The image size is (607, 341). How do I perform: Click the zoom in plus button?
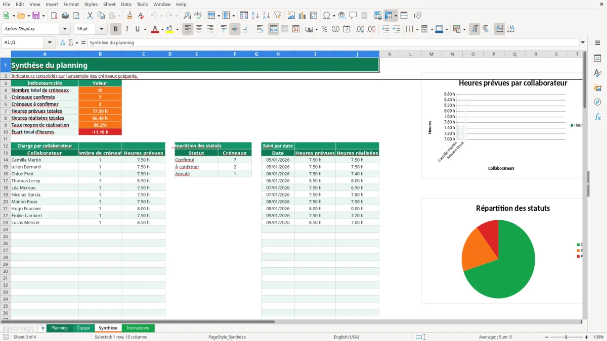click(x=587, y=337)
